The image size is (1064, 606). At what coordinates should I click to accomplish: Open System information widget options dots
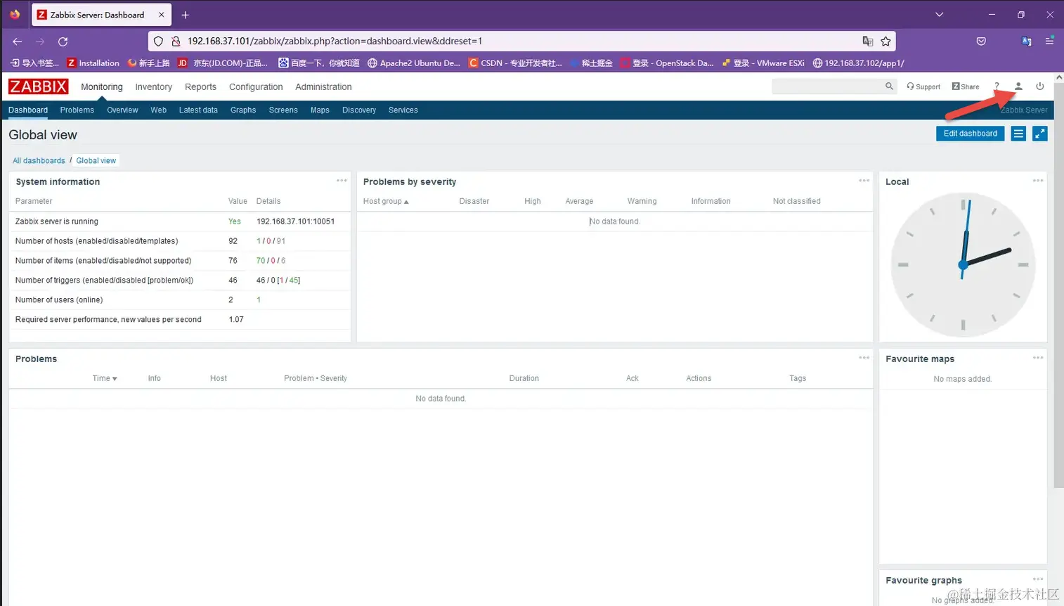coord(342,181)
